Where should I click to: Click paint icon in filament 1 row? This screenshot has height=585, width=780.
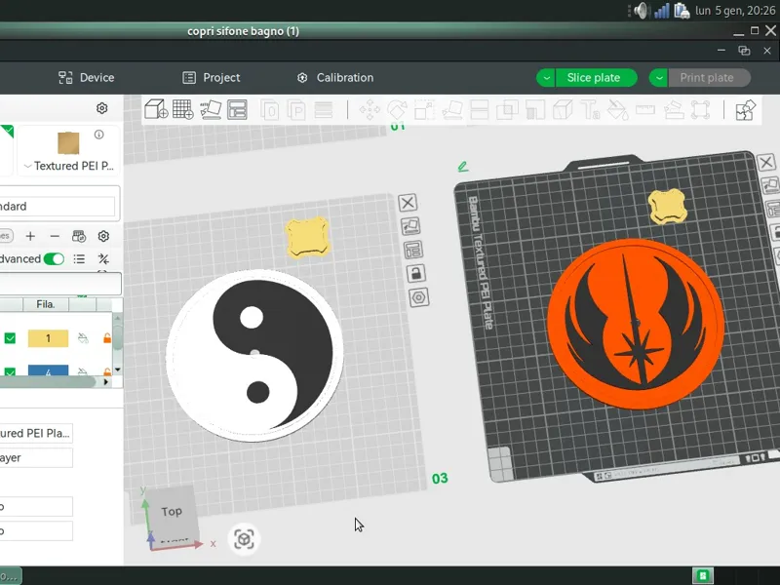83,338
